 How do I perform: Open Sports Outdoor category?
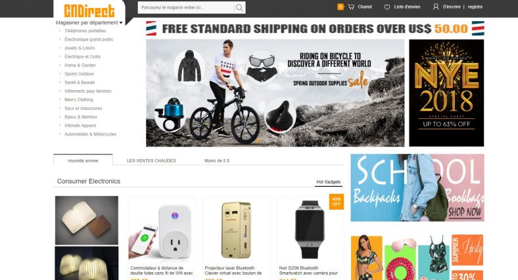pos(80,74)
